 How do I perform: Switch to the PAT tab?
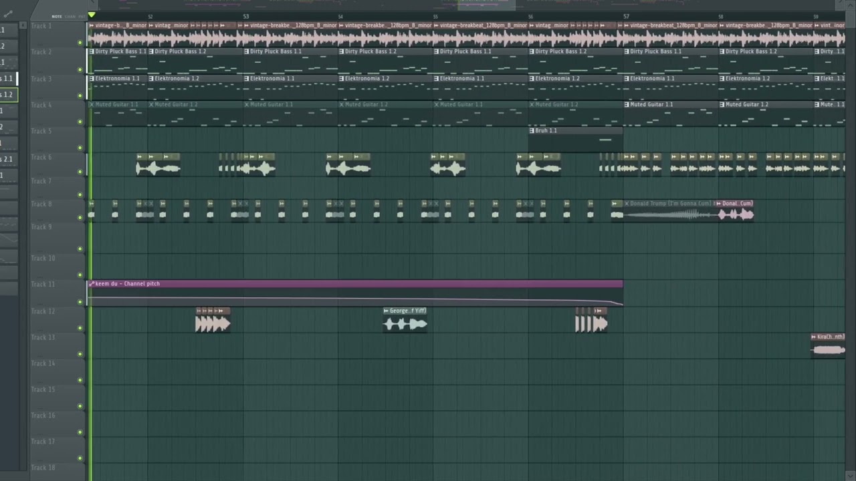pyautogui.click(x=82, y=17)
